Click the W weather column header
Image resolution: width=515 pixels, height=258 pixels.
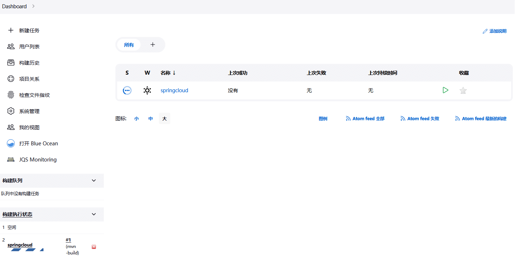(x=147, y=73)
